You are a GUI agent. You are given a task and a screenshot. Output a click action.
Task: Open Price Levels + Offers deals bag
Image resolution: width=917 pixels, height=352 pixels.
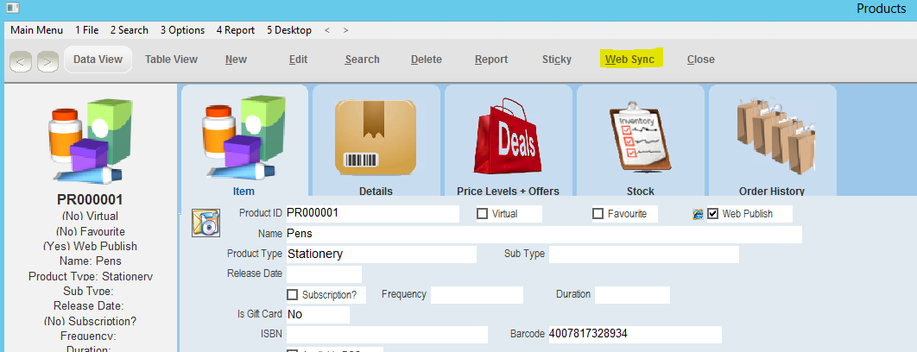coord(508,138)
